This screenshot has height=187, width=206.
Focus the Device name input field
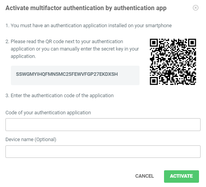coord(103,152)
